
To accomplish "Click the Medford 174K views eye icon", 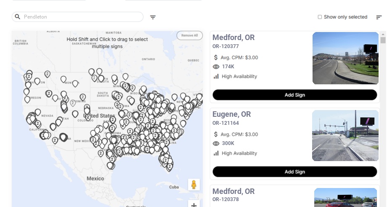I will coord(216,67).
